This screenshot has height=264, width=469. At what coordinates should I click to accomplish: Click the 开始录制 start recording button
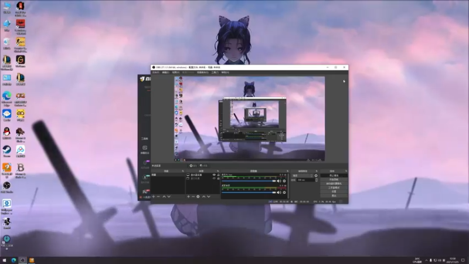(334, 180)
